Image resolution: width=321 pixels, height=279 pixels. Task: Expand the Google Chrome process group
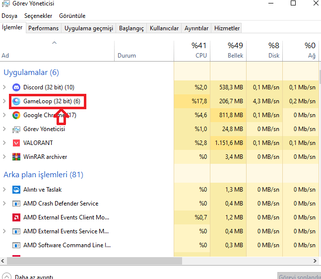[4, 115]
